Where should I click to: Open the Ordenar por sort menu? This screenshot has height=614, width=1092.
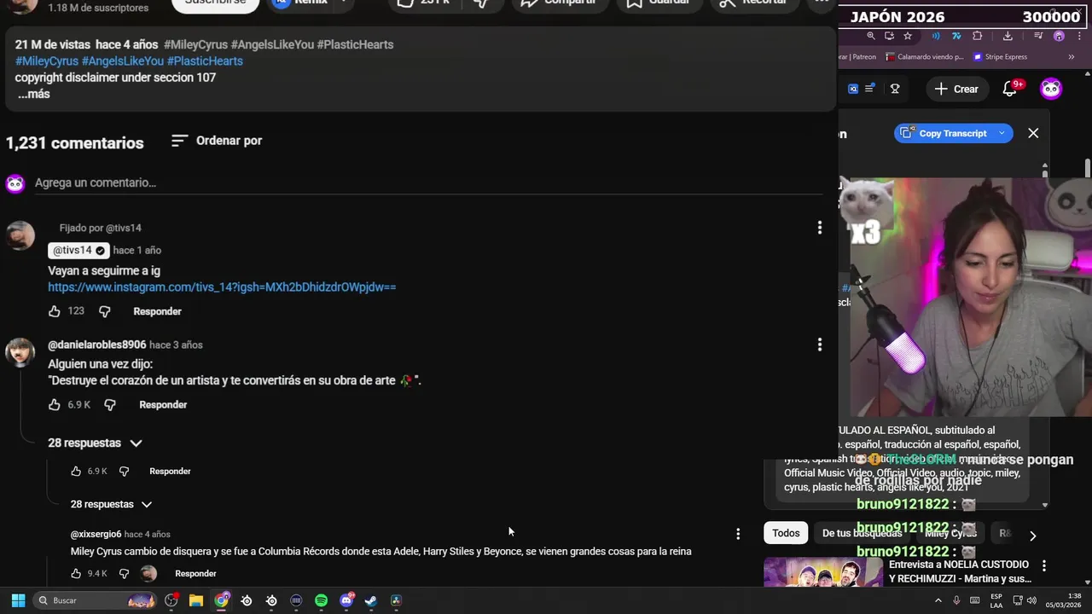(x=217, y=141)
